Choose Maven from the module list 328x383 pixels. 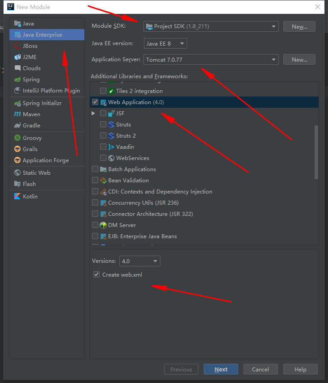point(47,114)
